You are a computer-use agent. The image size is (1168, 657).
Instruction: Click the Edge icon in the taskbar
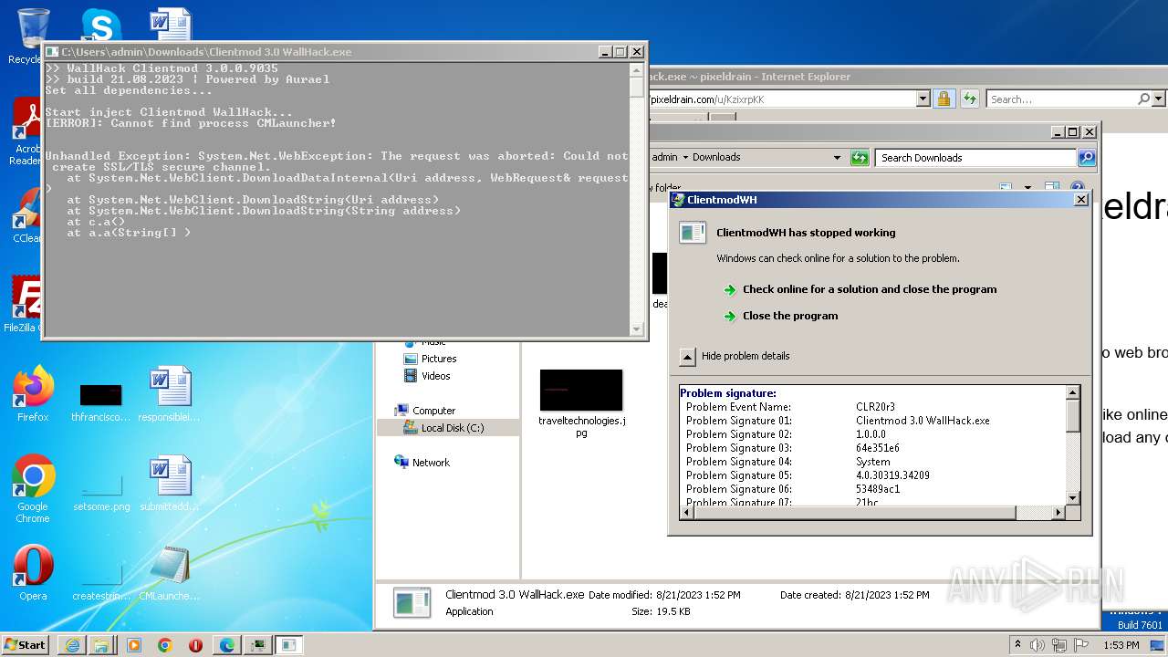pyautogui.click(x=226, y=645)
